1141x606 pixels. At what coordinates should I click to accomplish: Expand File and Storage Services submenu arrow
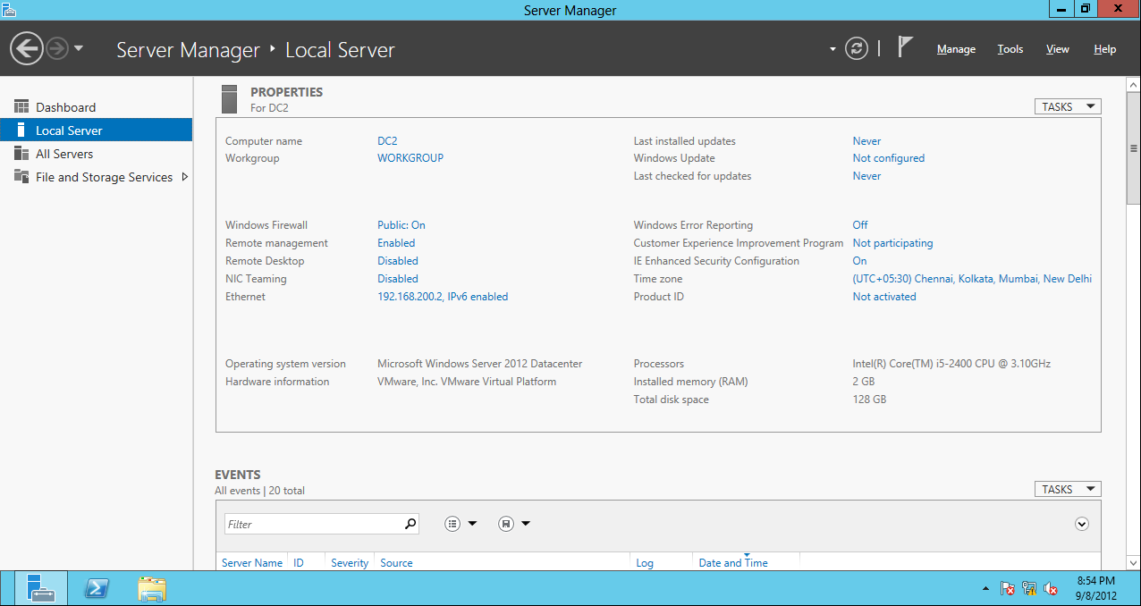click(185, 177)
